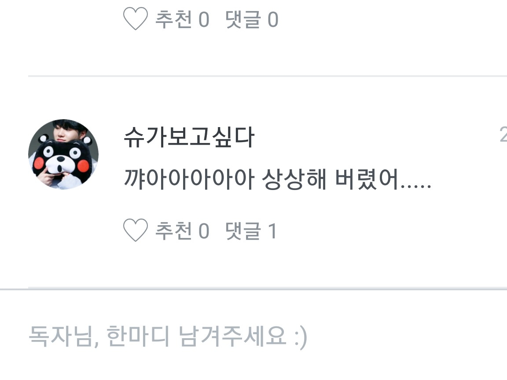Open 슈가보고싶다's Kumamon profile picture

click(x=63, y=154)
